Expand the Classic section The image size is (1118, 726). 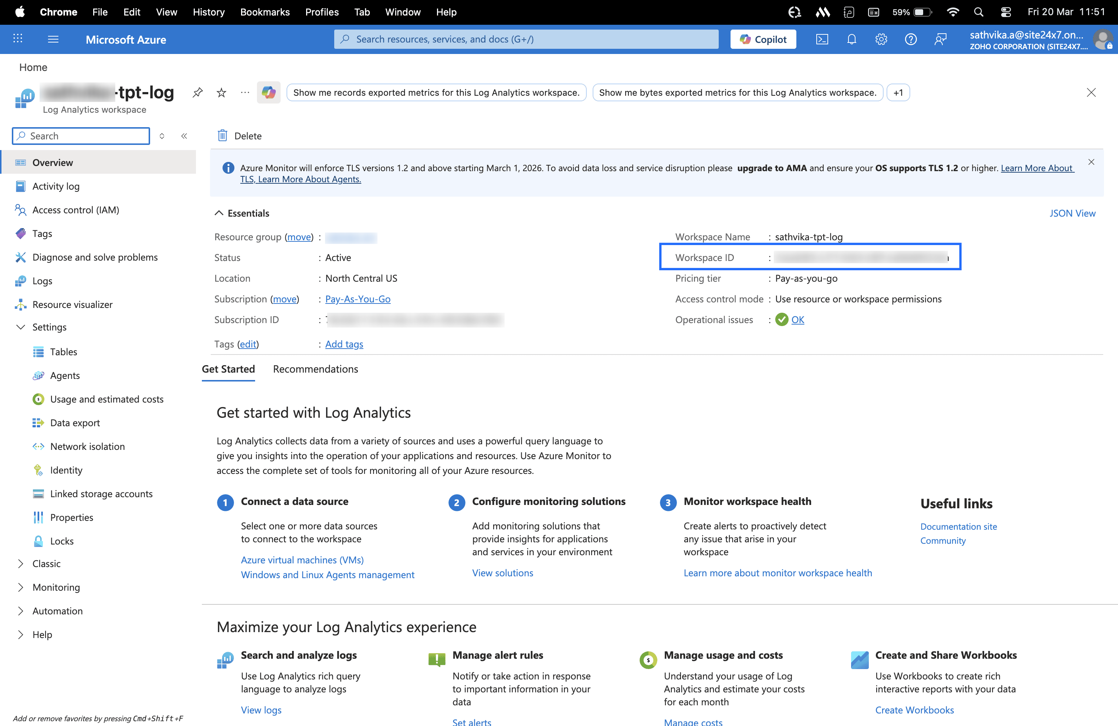click(21, 563)
